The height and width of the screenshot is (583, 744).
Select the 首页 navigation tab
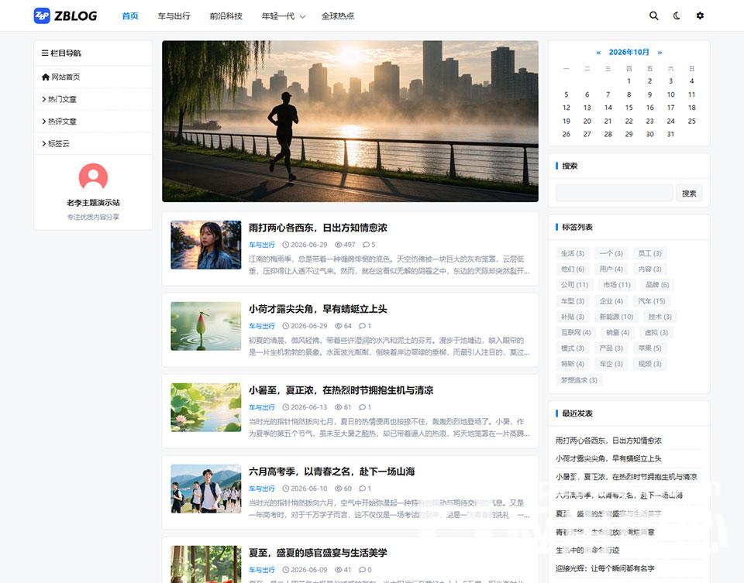click(x=130, y=16)
